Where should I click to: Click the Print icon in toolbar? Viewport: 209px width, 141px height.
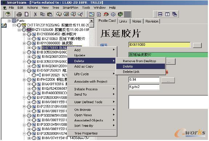(19, 14)
